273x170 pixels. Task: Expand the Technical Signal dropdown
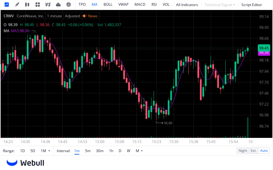[x=220, y=5]
